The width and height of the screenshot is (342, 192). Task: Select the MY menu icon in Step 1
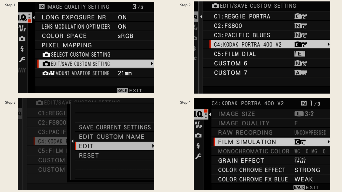(x=22, y=70)
